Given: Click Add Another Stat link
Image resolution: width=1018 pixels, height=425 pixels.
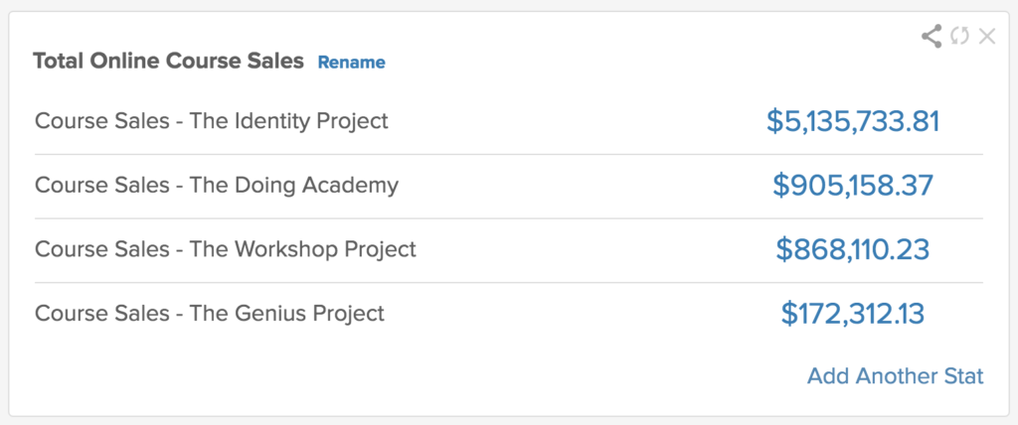Looking at the screenshot, I should [x=895, y=376].
